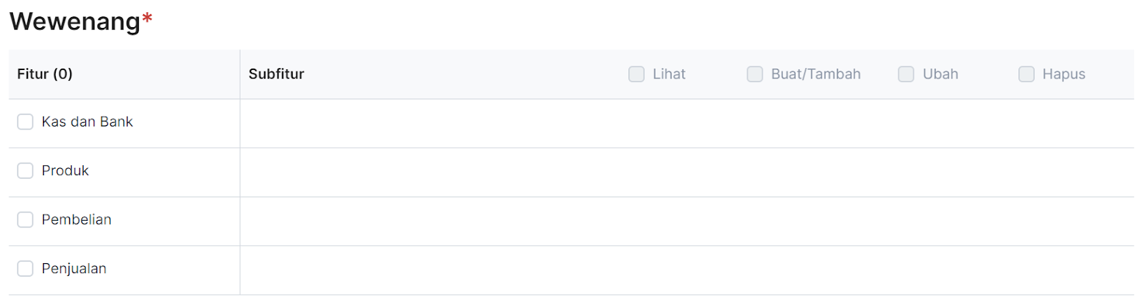Select the Penjualan checkbox
This screenshot has width=1145, height=306.
pyautogui.click(x=25, y=269)
